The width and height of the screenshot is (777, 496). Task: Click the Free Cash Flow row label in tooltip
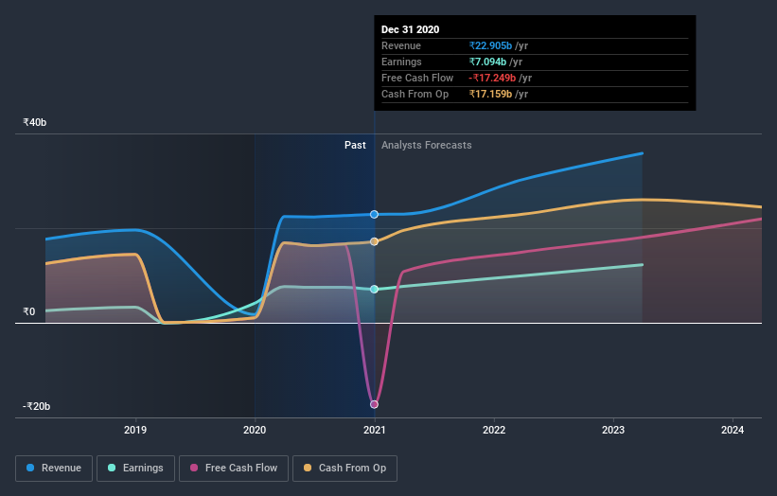tap(417, 78)
